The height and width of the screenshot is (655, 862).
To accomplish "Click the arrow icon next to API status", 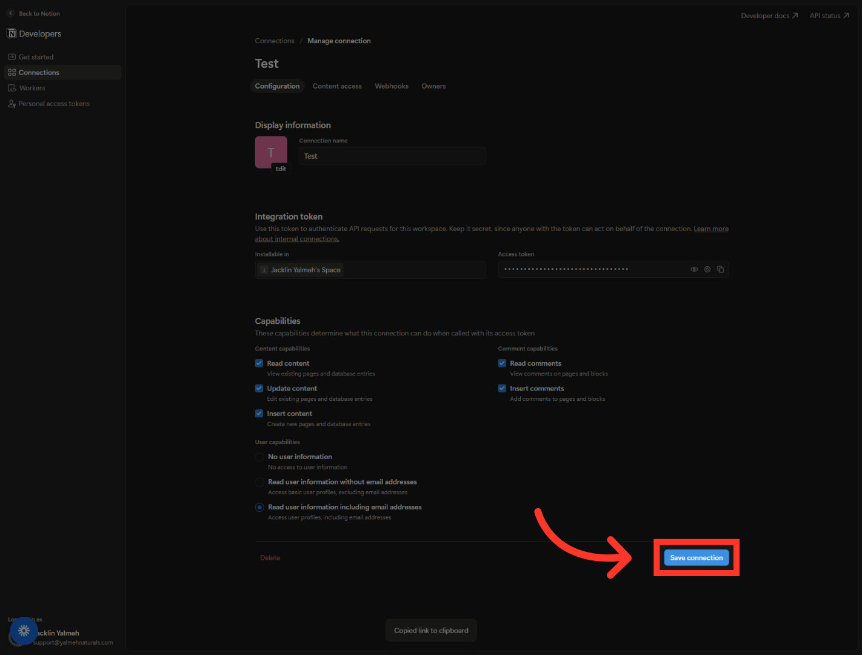I will [846, 16].
